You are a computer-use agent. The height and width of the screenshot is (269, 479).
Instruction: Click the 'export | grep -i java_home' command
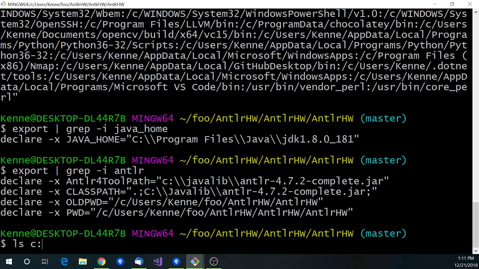(x=90, y=129)
